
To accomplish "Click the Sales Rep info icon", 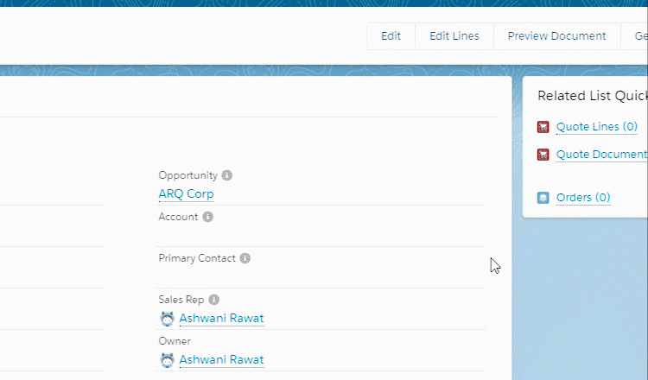I will (213, 300).
